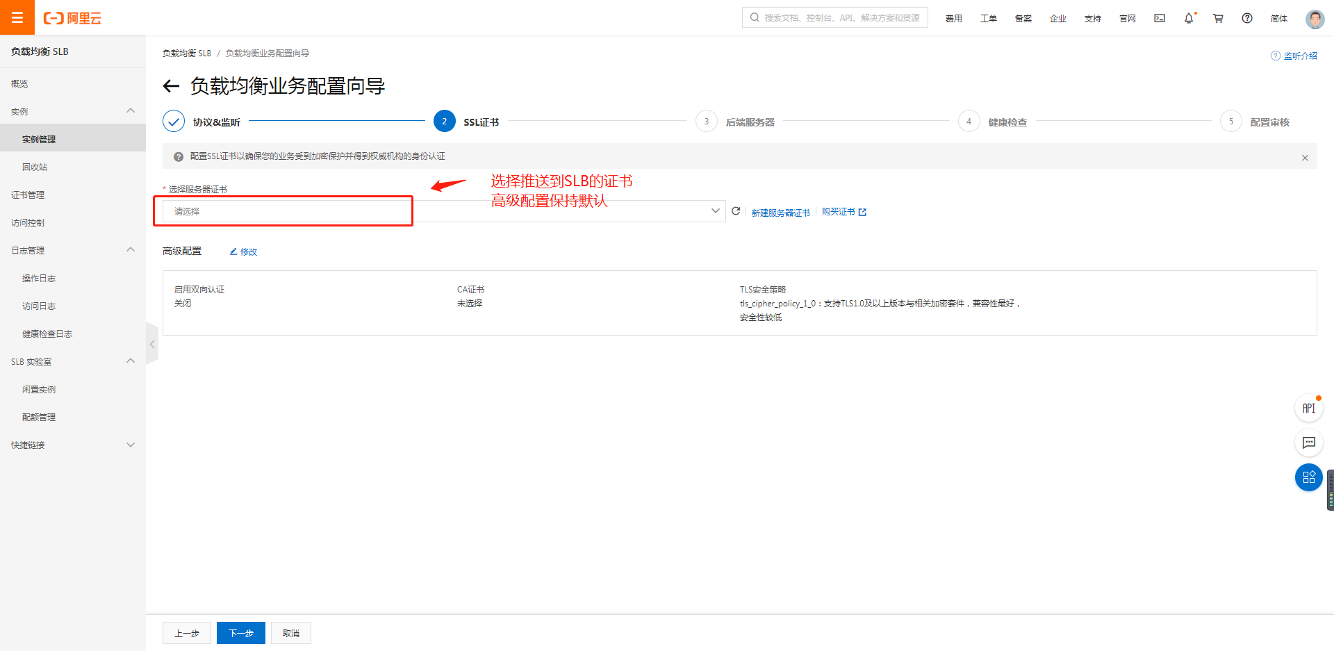This screenshot has height=651, width=1334.
Task: Click the back arrow beside the wizard title
Action: point(171,86)
